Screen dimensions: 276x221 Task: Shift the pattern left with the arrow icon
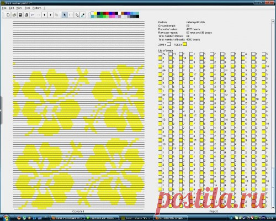point(45,15)
